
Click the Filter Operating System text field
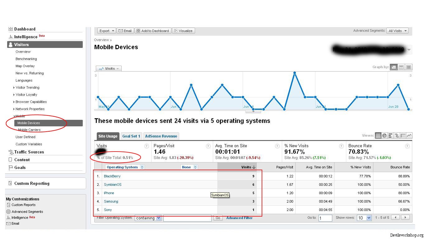pos(187,218)
